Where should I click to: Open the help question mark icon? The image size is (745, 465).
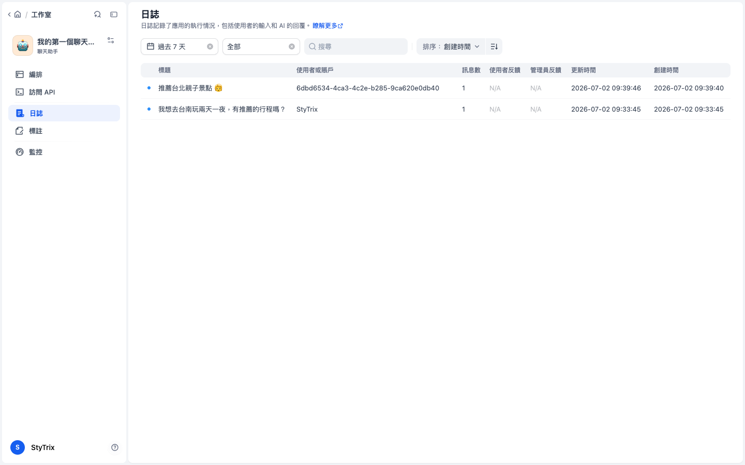(115, 447)
